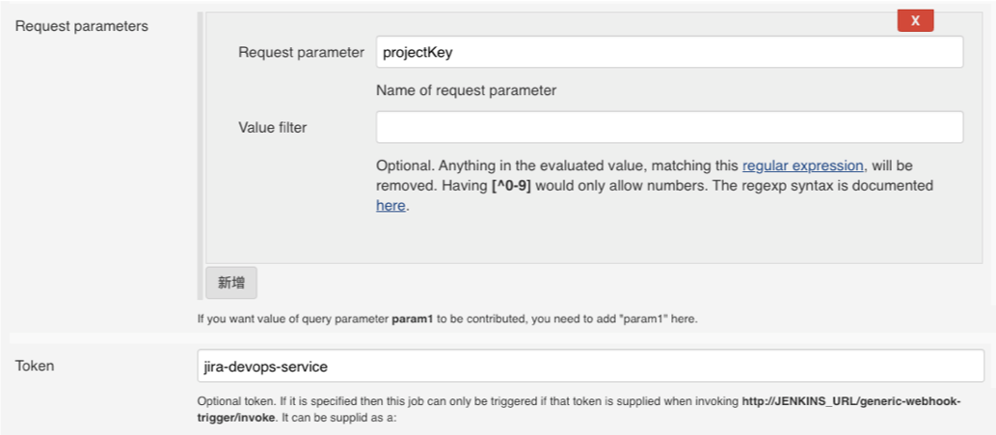Click the bold param1 word in help text

[413, 319]
